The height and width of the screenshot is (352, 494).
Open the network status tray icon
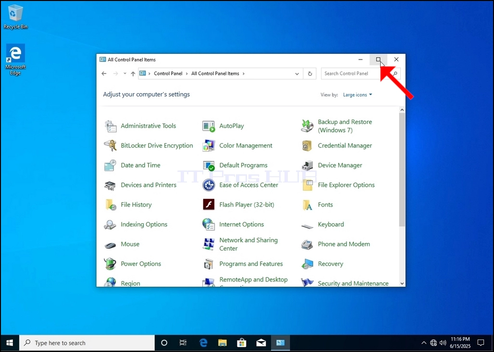(433, 343)
